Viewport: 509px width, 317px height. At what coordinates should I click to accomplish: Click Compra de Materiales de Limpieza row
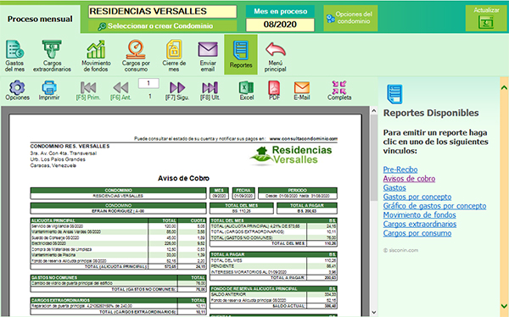(118, 249)
